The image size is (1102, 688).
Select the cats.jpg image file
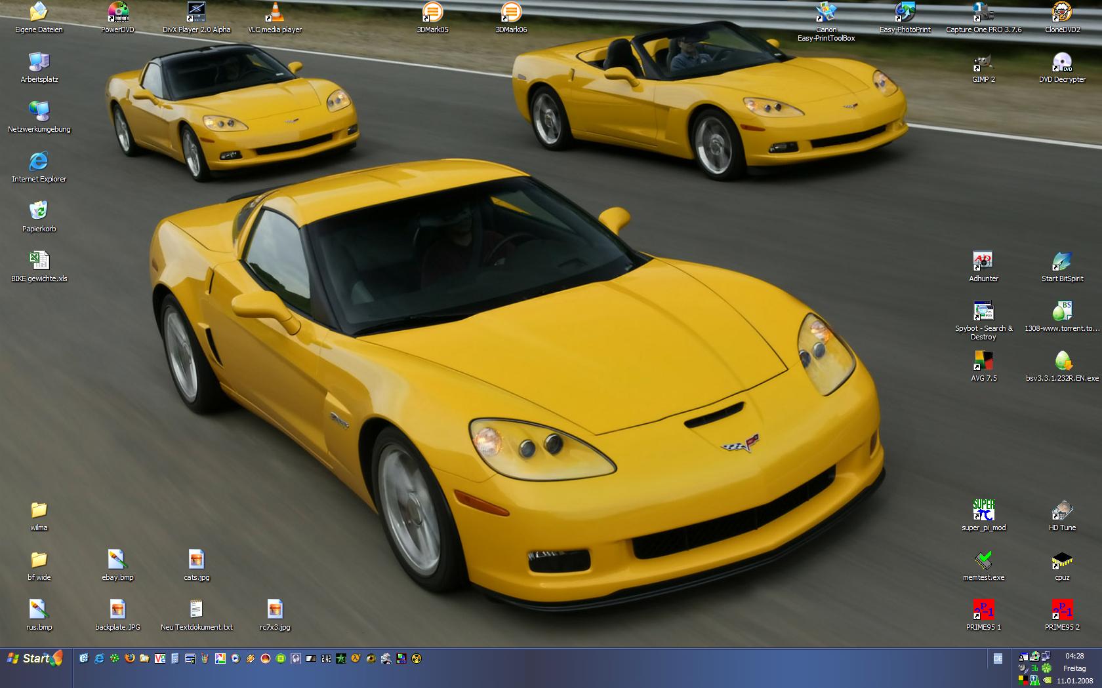point(196,560)
